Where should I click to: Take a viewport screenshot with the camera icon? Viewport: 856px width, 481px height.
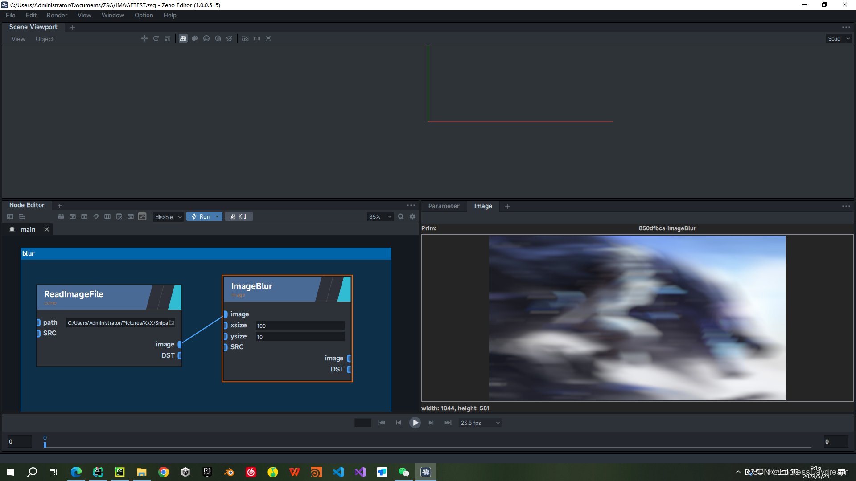pyautogui.click(x=245, y=38)
